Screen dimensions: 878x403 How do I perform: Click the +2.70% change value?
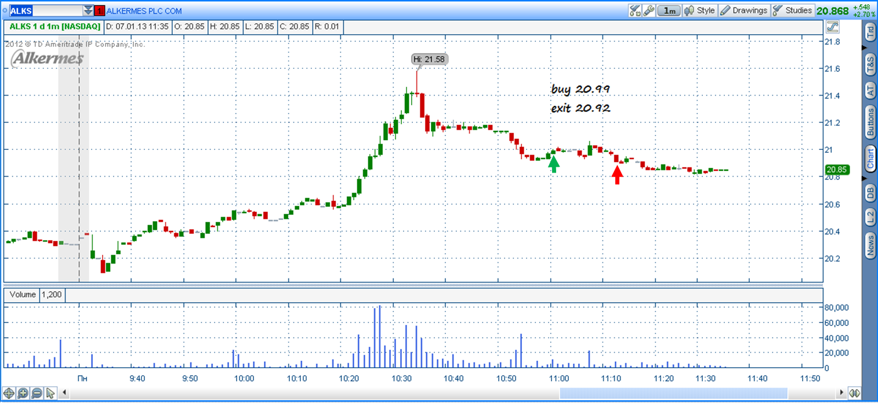click(x=864, y=14)
